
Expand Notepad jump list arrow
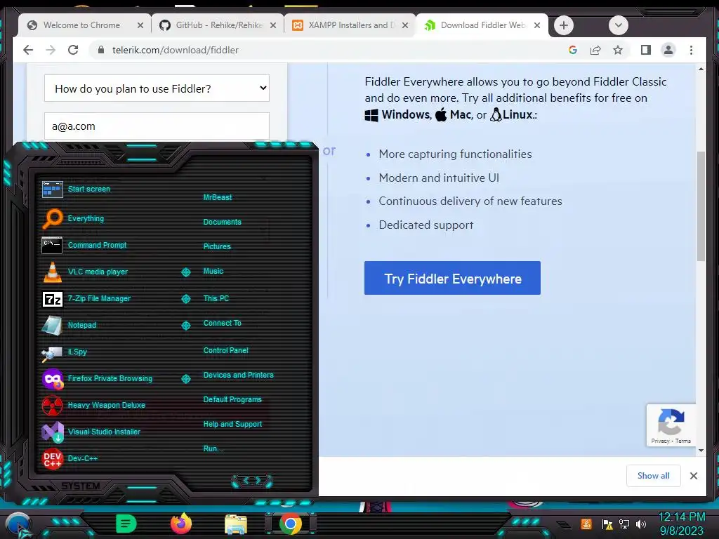coord(185,326)
